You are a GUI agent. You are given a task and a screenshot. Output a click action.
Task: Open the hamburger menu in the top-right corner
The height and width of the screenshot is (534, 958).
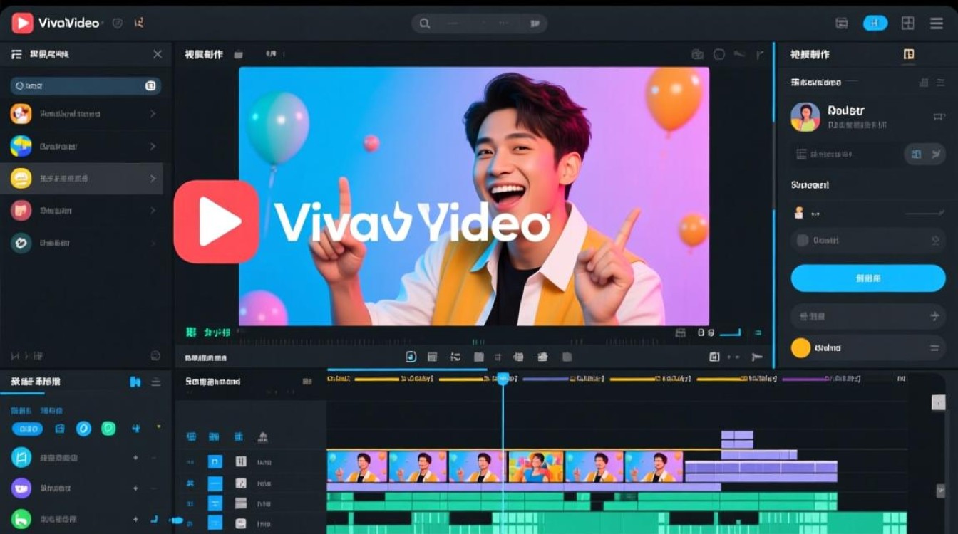tap(937, 23)
